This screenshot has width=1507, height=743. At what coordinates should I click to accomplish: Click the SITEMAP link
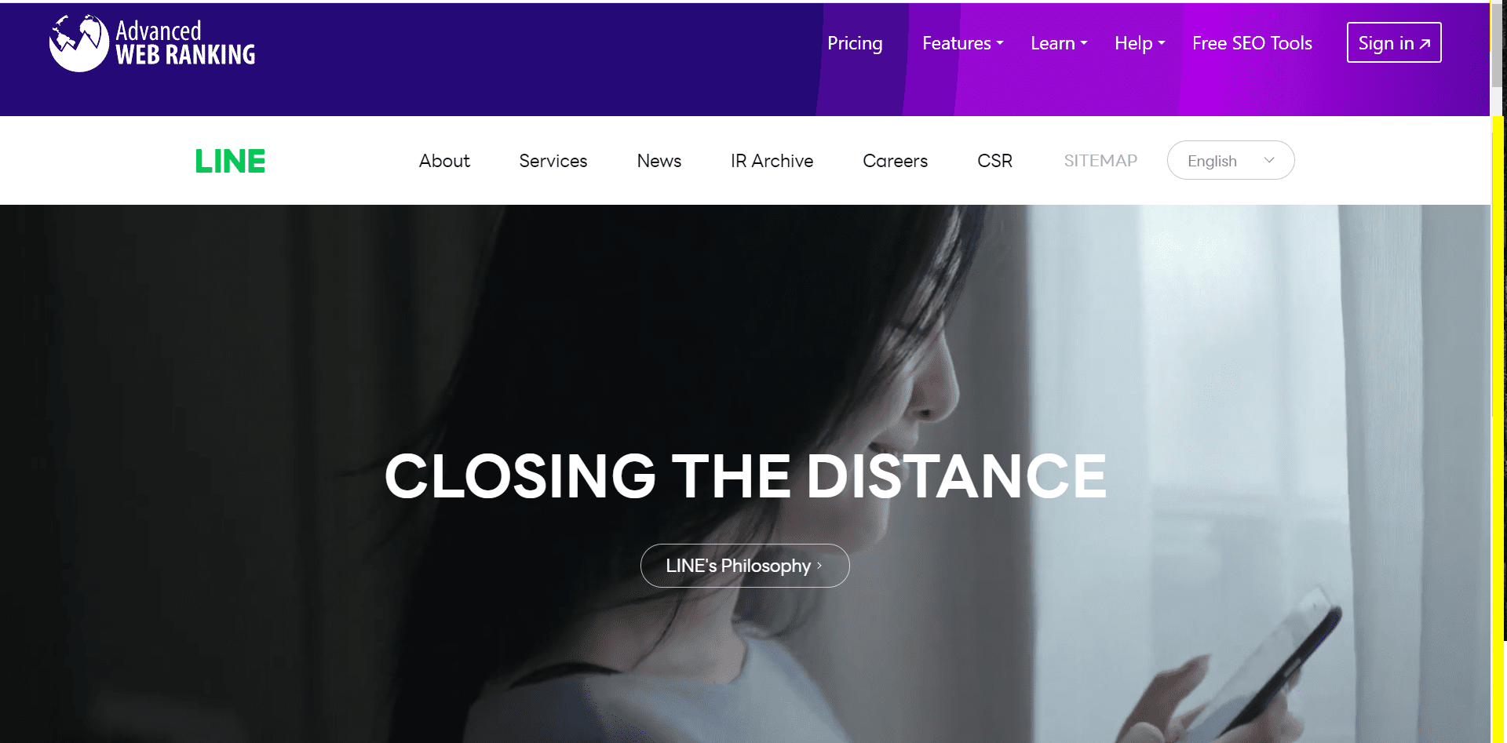point(1100,161)
